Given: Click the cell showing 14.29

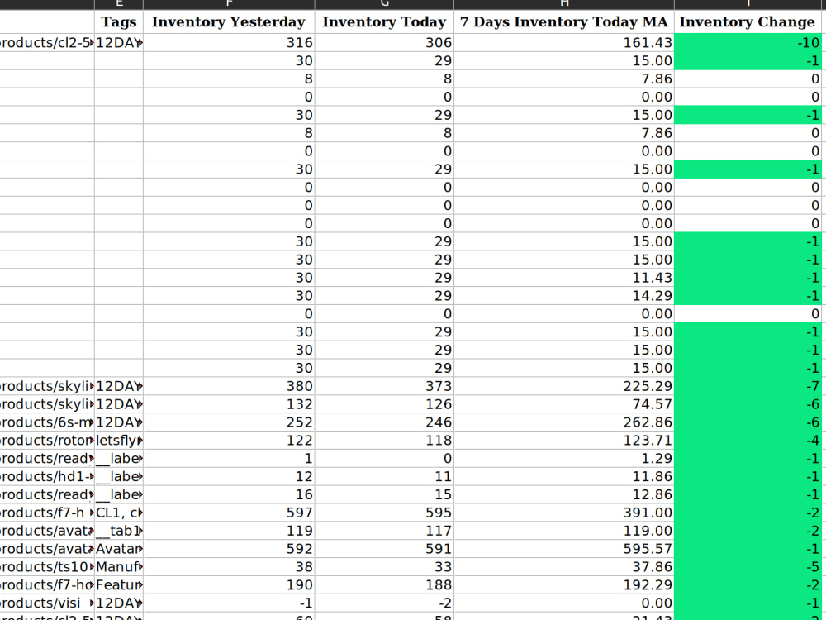Looking at the screenshot, I should coord(563,296).
